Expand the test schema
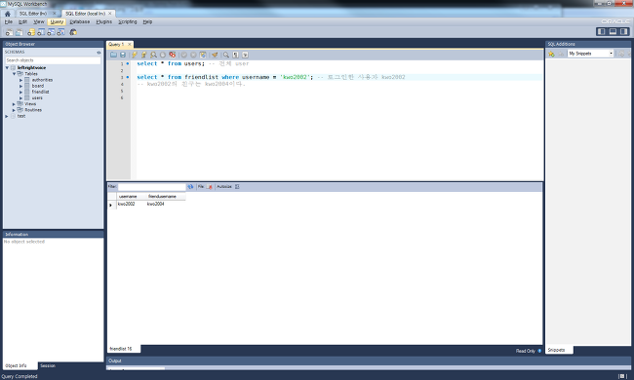Viewport: 634px width, 380px height. tap(7, 116)
